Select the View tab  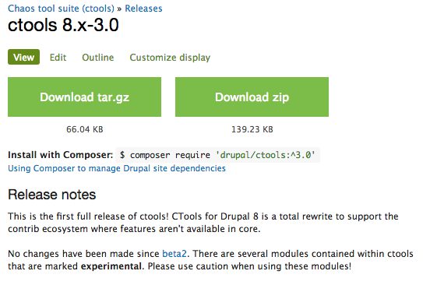pos(23,57)
